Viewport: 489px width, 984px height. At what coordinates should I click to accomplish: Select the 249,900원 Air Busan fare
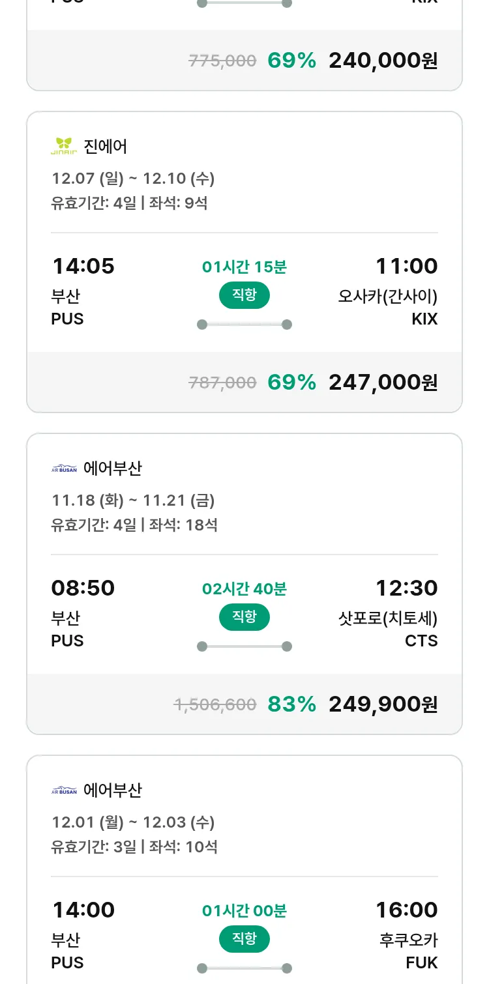point(383,704)
